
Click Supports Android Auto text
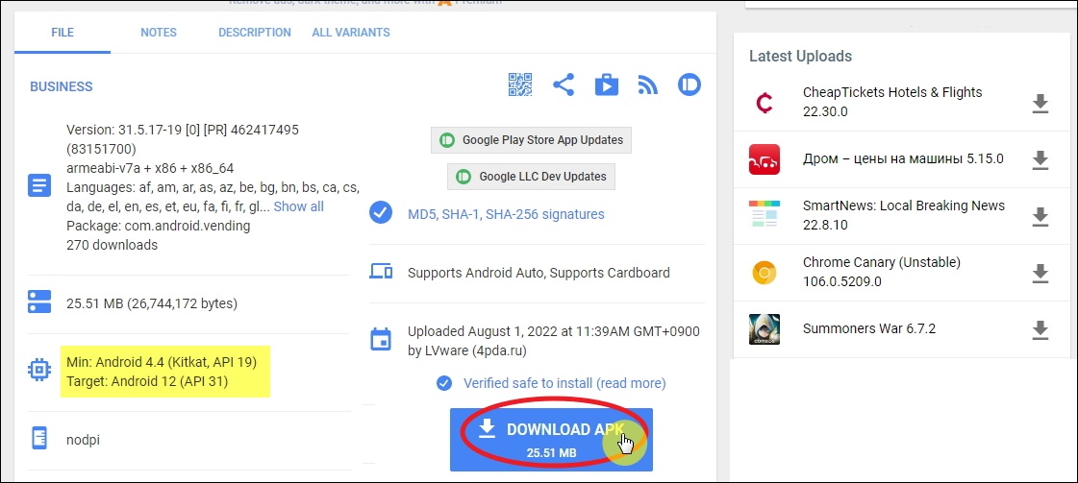tap(539, 273)
